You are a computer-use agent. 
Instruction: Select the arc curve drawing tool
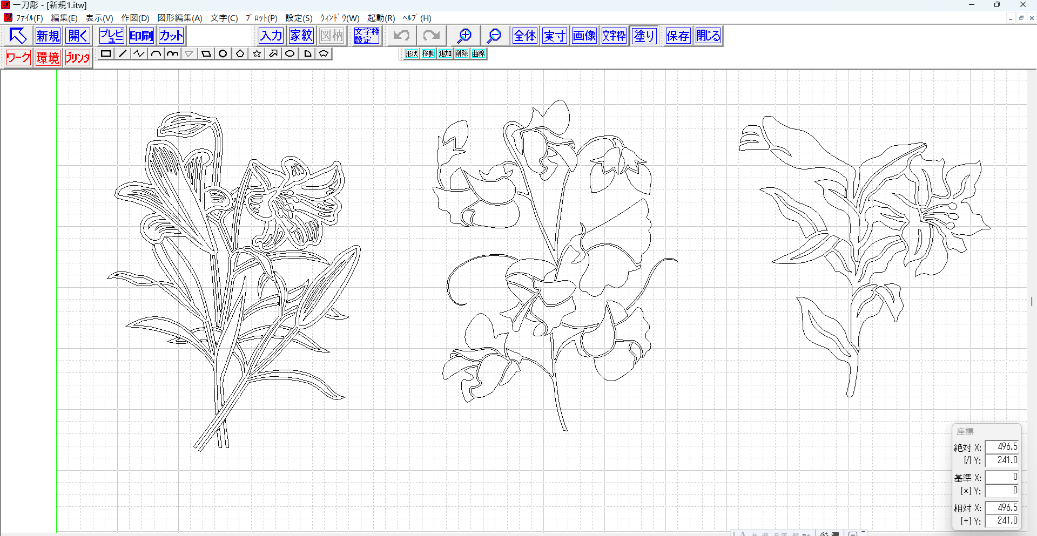pos(156,53)
